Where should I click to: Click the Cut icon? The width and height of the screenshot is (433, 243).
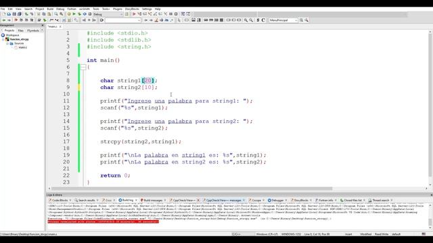(39, 14)
